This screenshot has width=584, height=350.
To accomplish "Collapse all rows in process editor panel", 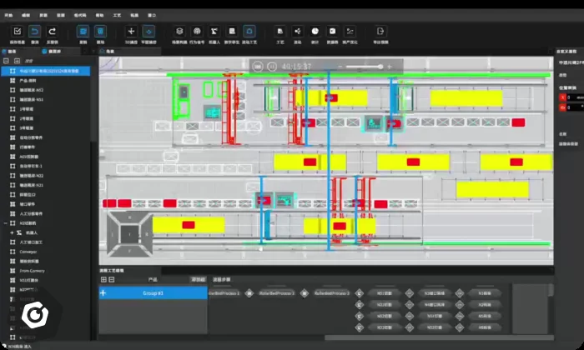I will (111, 279).
